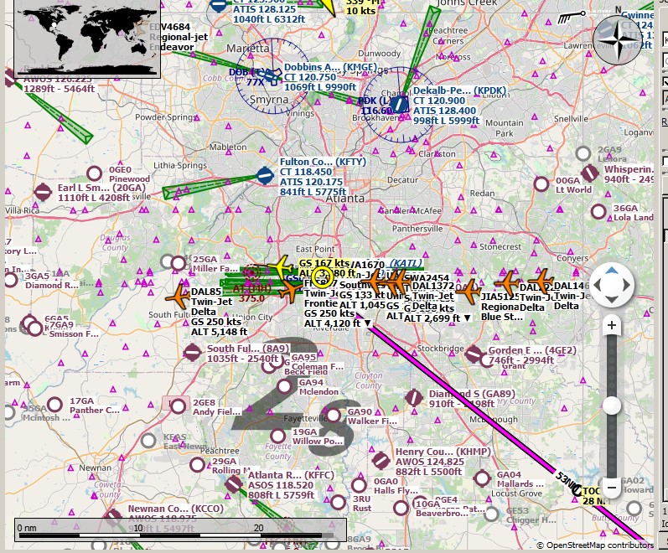Click the 'ATIS 120.175' Fulton County frequency text
Viewport: 668px width, 553px height.
311,182
